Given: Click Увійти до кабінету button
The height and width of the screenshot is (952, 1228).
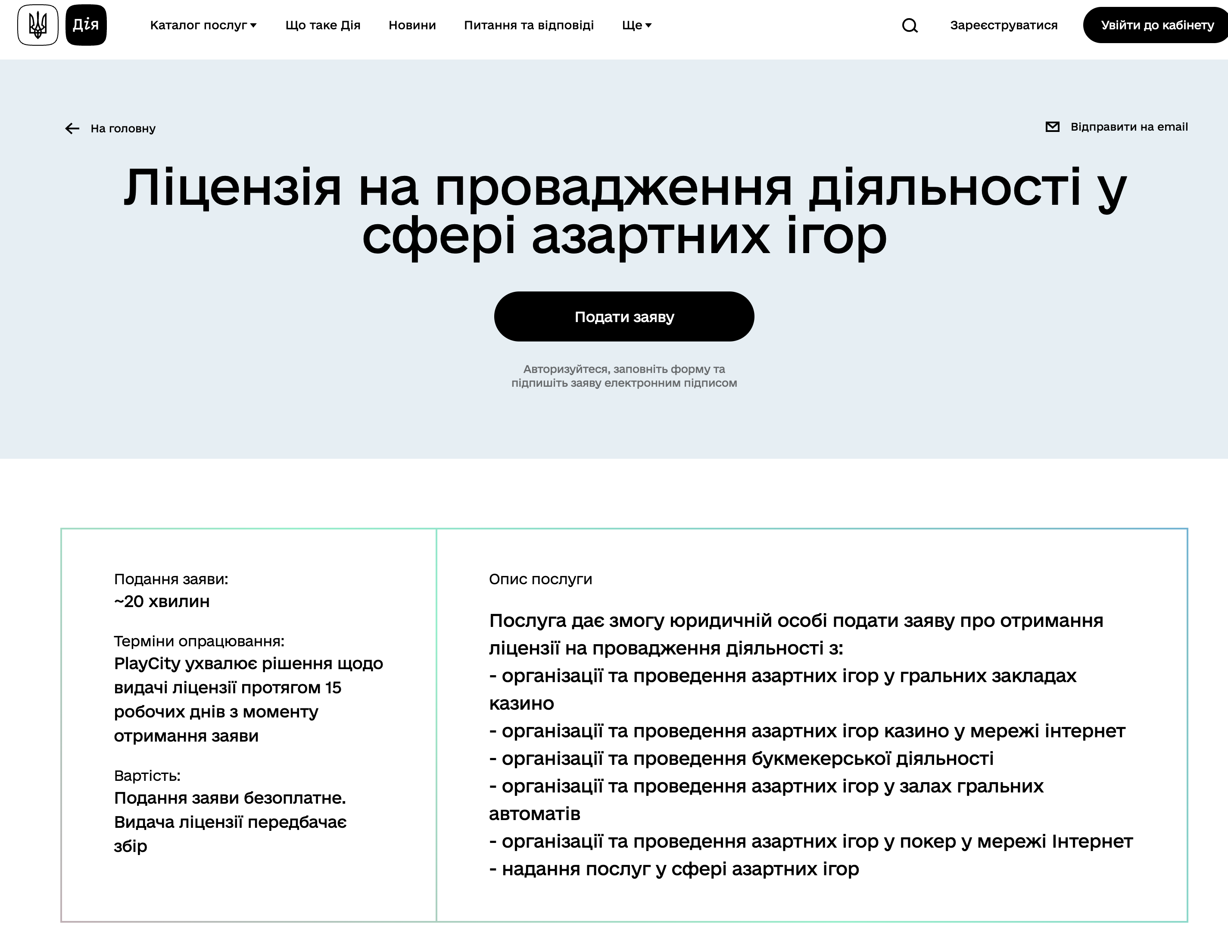Looking at the screenshot, I should pyautogui.click(x=1156, y=25).
